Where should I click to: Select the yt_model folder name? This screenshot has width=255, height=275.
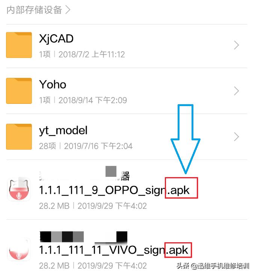(x=63, y=131)
